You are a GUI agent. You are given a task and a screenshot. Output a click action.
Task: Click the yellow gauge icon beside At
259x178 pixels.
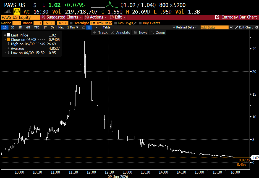pos(17,12)
